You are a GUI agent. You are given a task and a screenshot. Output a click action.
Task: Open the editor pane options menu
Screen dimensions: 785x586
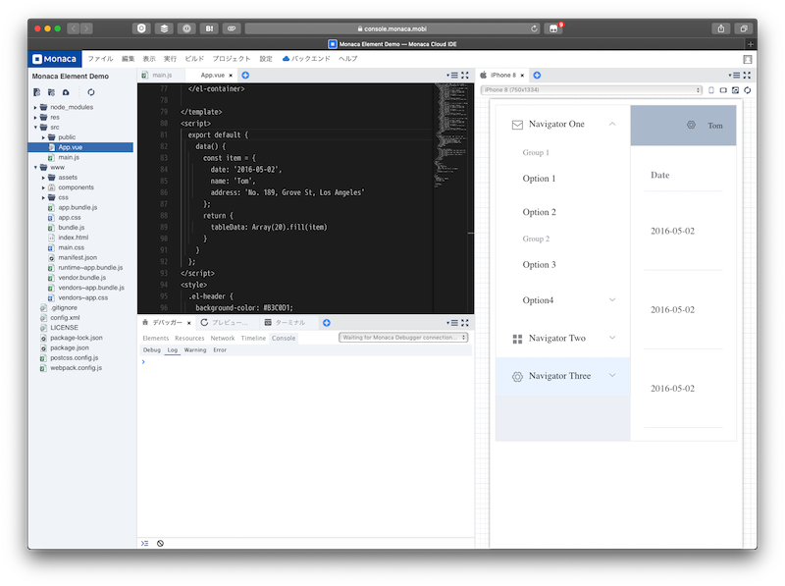452,76
